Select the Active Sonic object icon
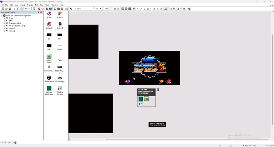274x147 pixels. 49,14
